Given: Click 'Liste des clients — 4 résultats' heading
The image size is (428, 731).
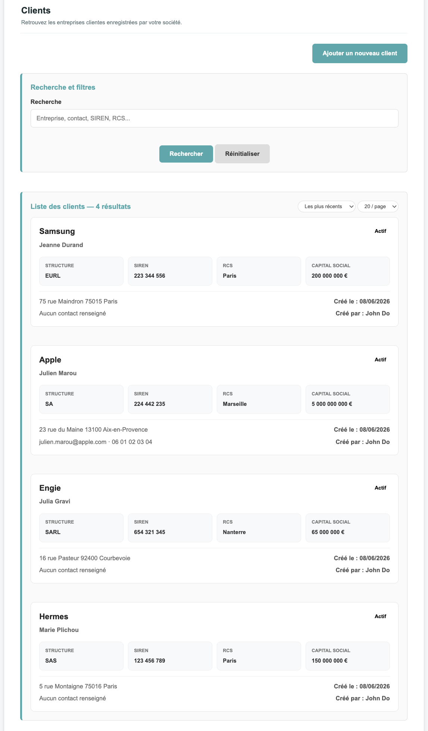Looking at the screenshot, I should tap(81, 207).
